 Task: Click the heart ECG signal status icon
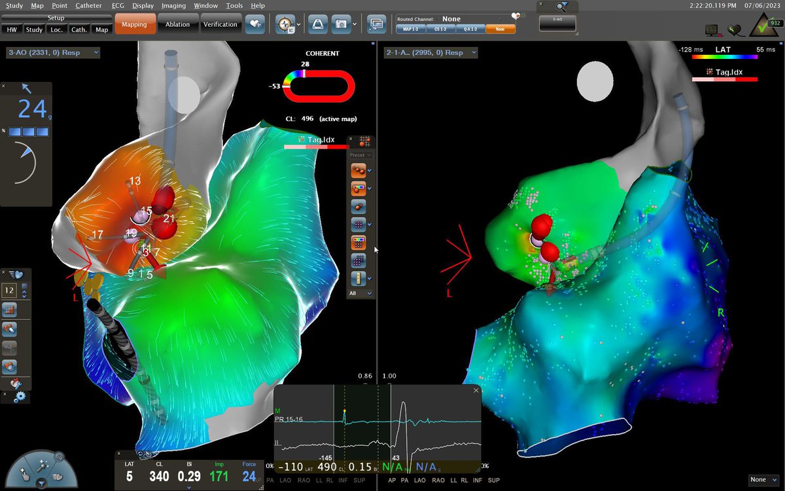coord(735,29)
